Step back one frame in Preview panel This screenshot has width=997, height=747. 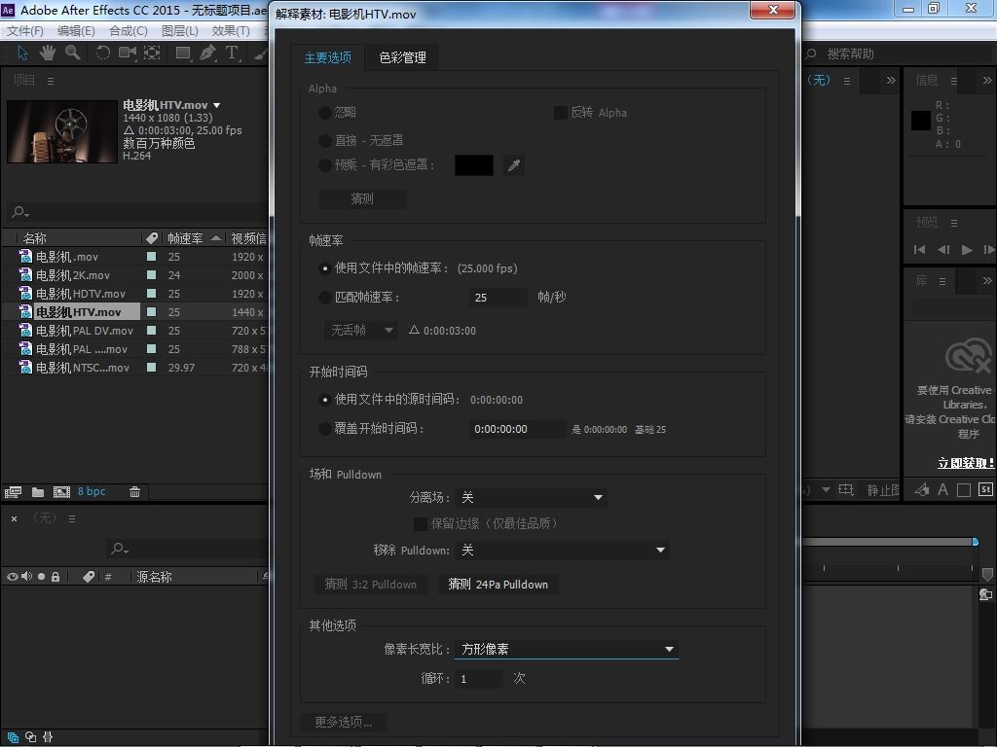click(x=943, y=250)
